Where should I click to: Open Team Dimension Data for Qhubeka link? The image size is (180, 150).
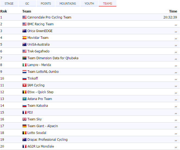click(53, 58)
